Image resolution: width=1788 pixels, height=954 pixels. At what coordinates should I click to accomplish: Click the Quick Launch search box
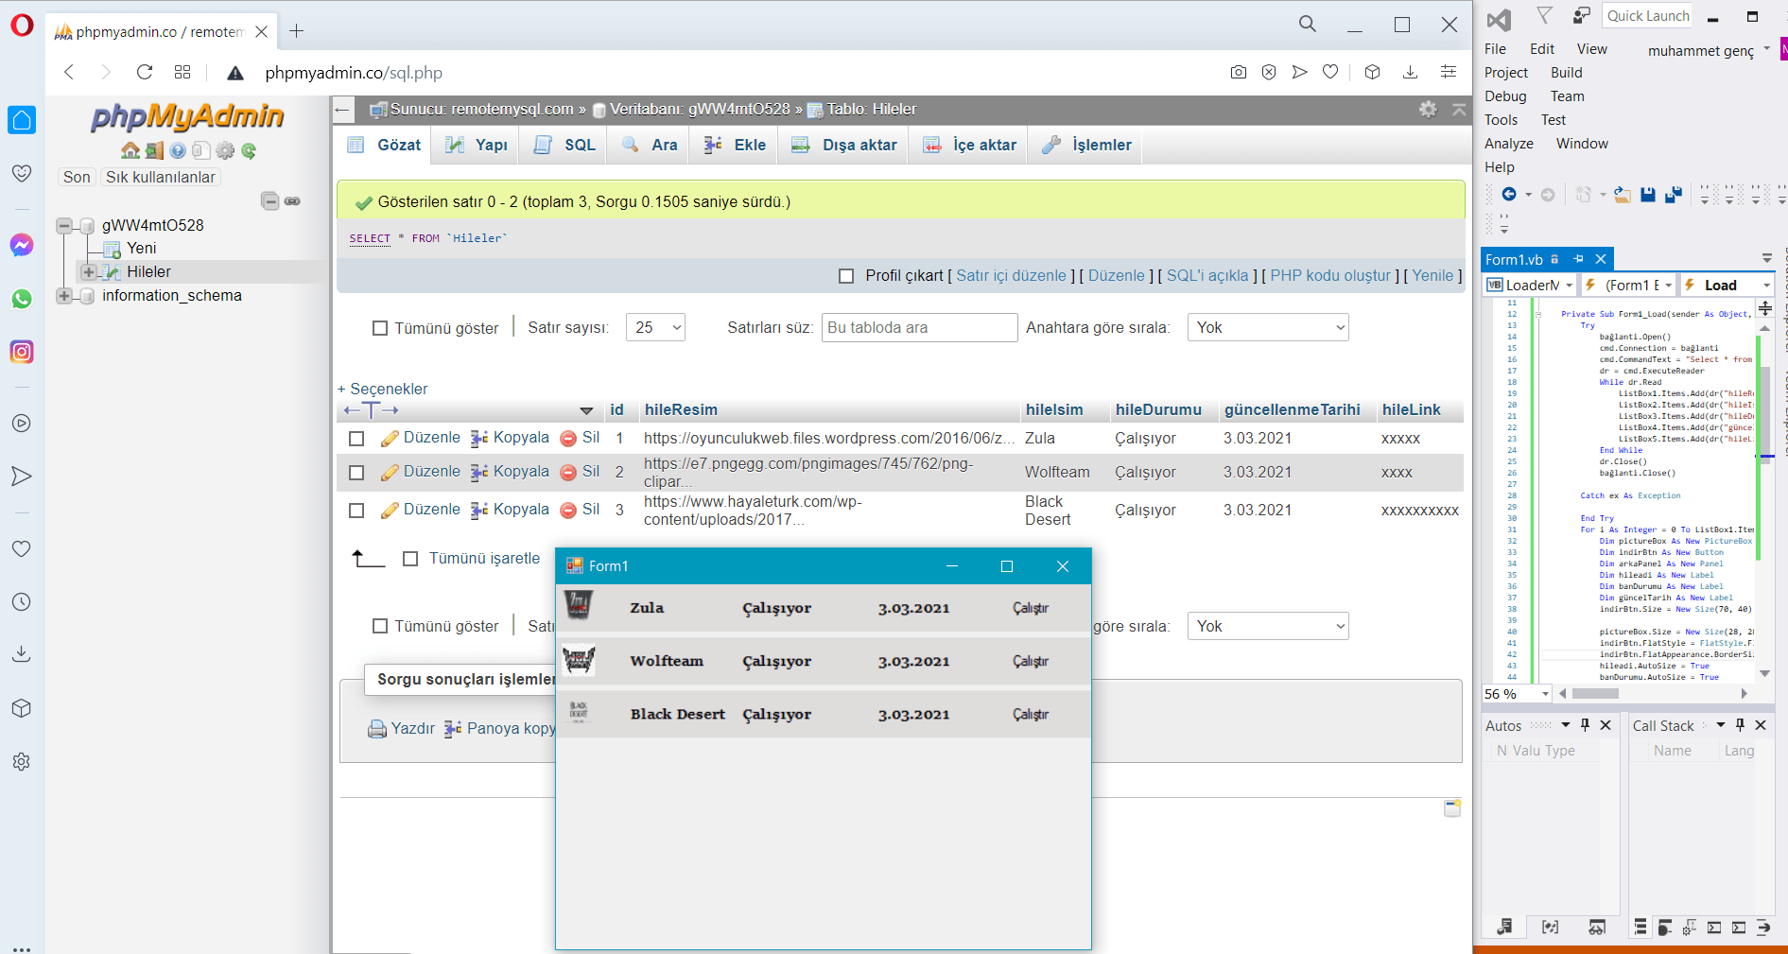coord(1647,16)
